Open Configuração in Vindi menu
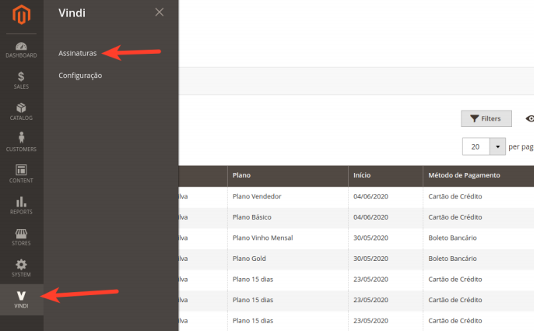 [x=80, y=76]
